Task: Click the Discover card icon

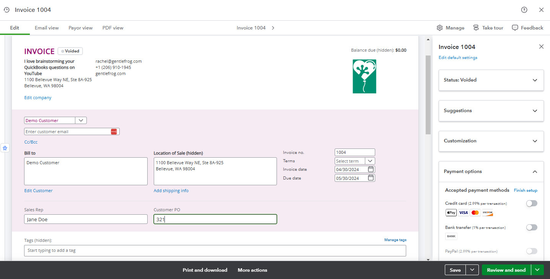Action: point(487,213)
